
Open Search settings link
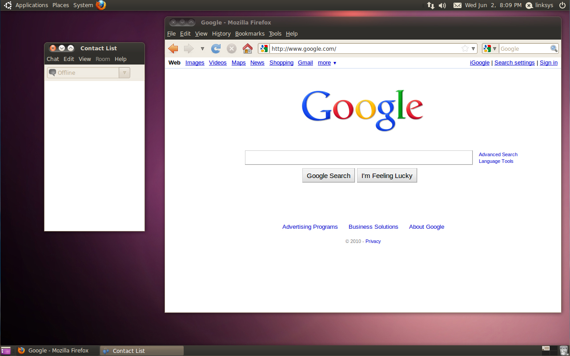coord(514,63)
